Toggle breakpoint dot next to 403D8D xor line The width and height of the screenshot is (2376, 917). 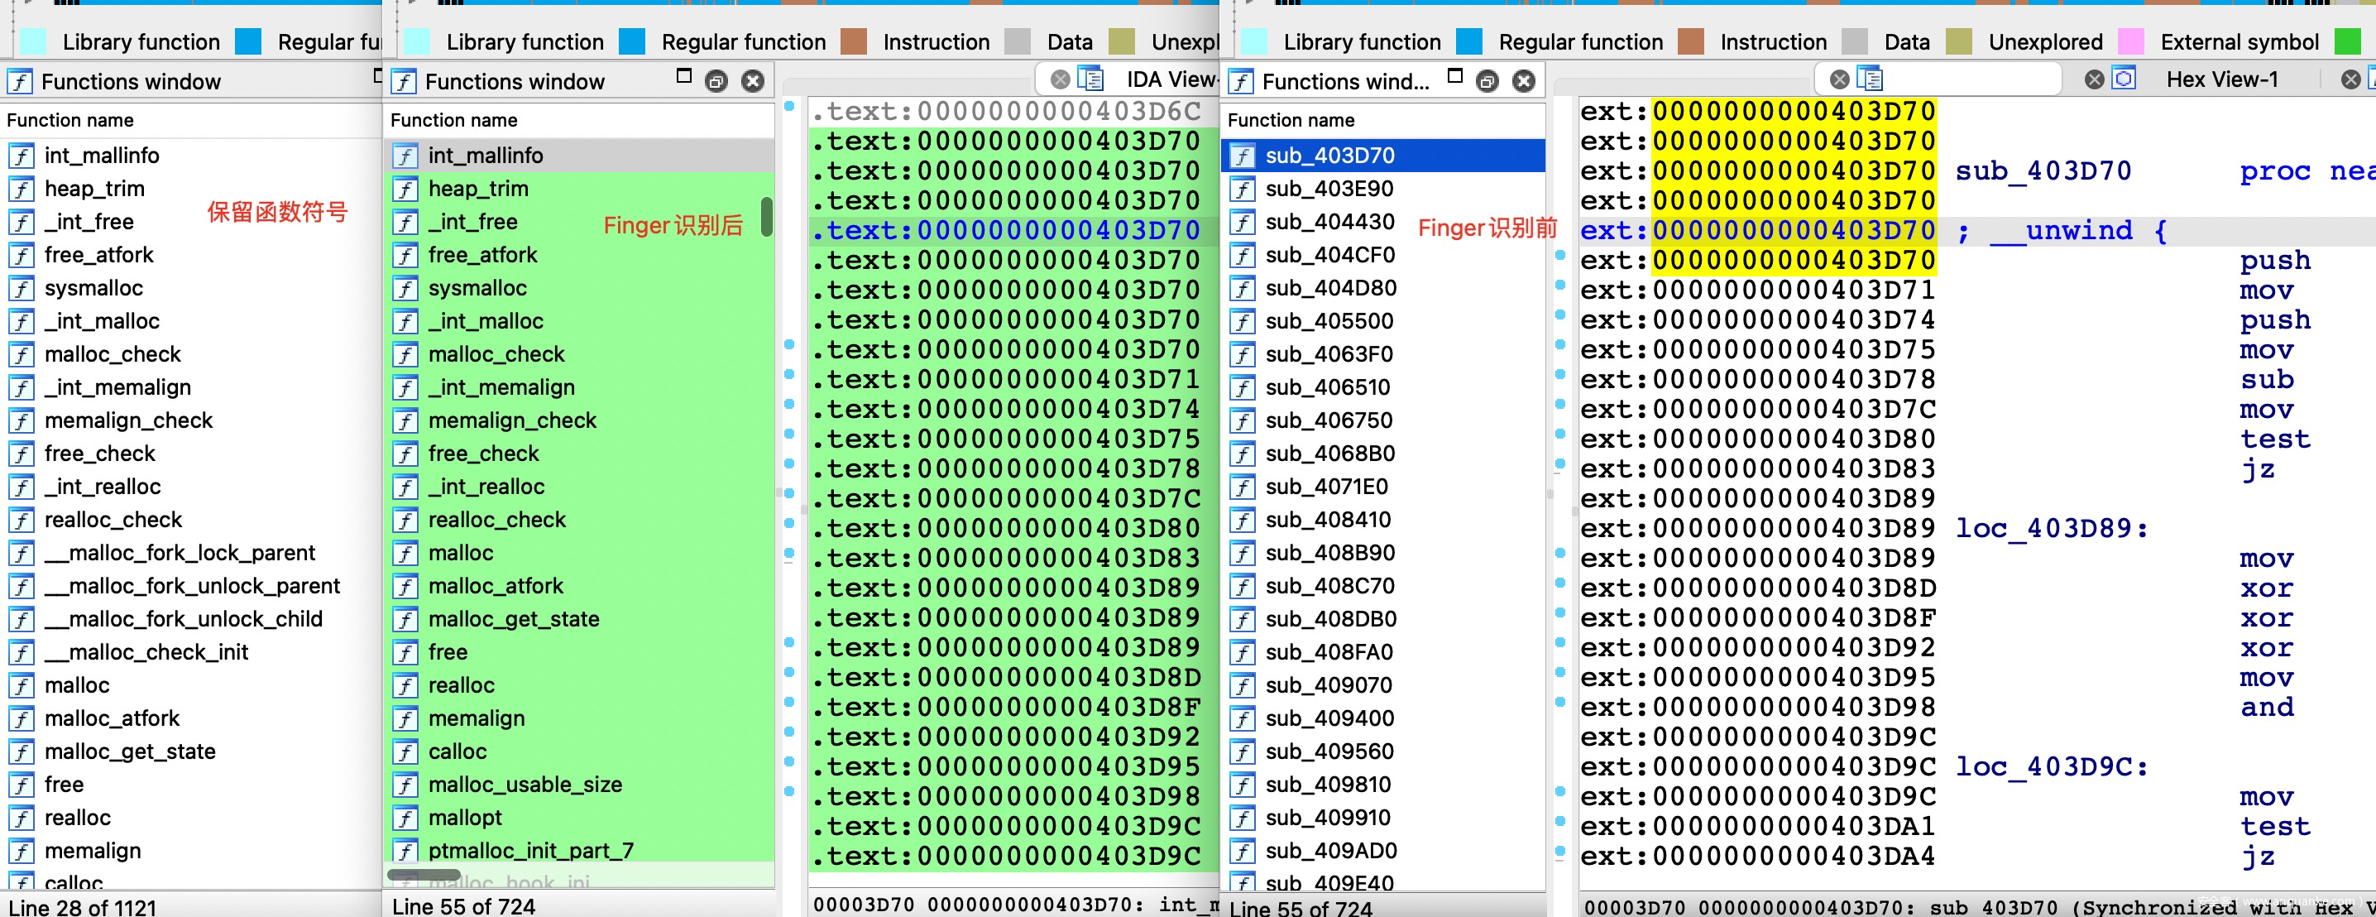click(1560, 583)
